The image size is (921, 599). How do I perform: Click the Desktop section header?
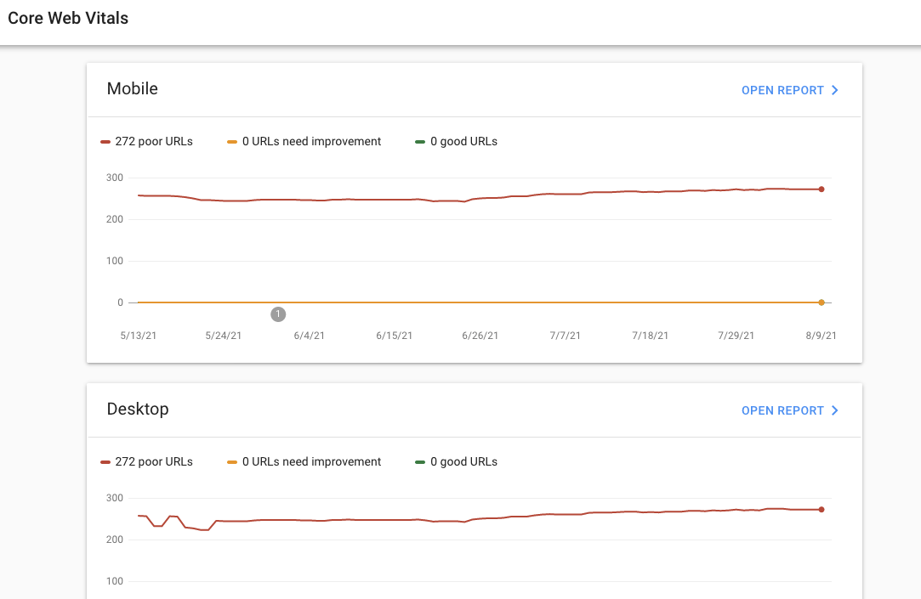[x=137, y=409]
